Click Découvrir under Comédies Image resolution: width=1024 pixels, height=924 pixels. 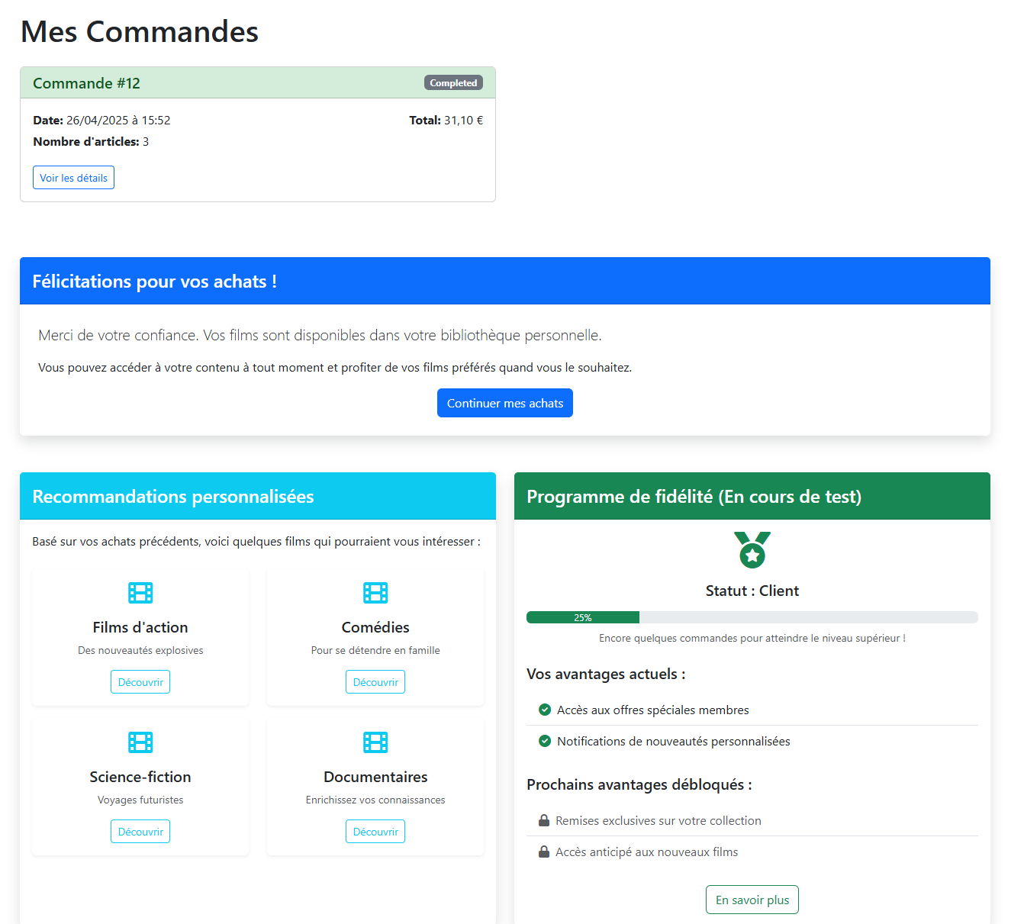tap(375, 681)
